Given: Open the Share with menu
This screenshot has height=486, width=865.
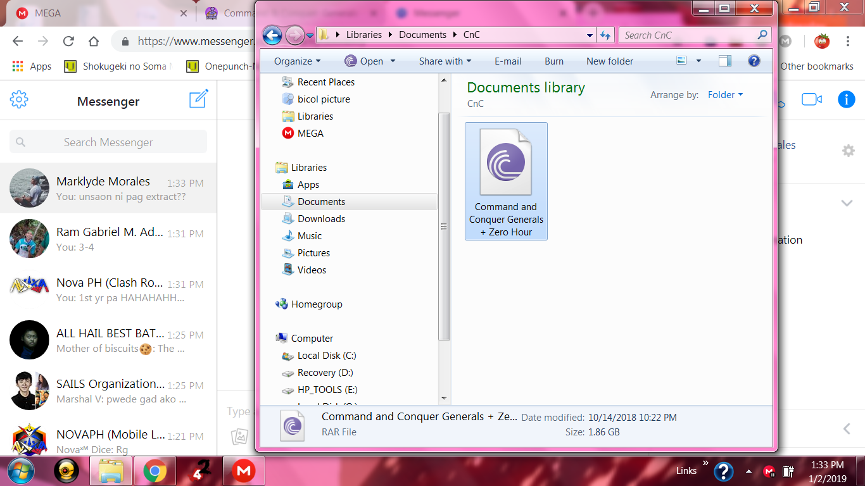Looking at the screenshot, I should [445, 61].
